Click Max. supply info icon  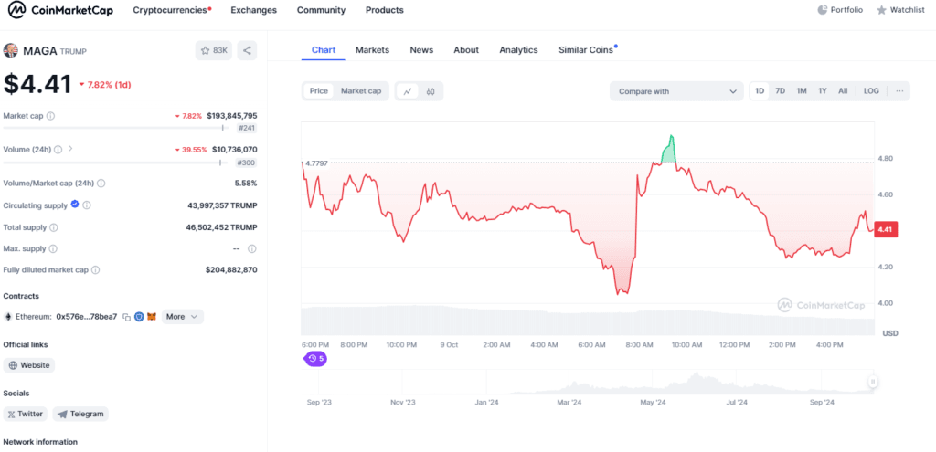52,248
